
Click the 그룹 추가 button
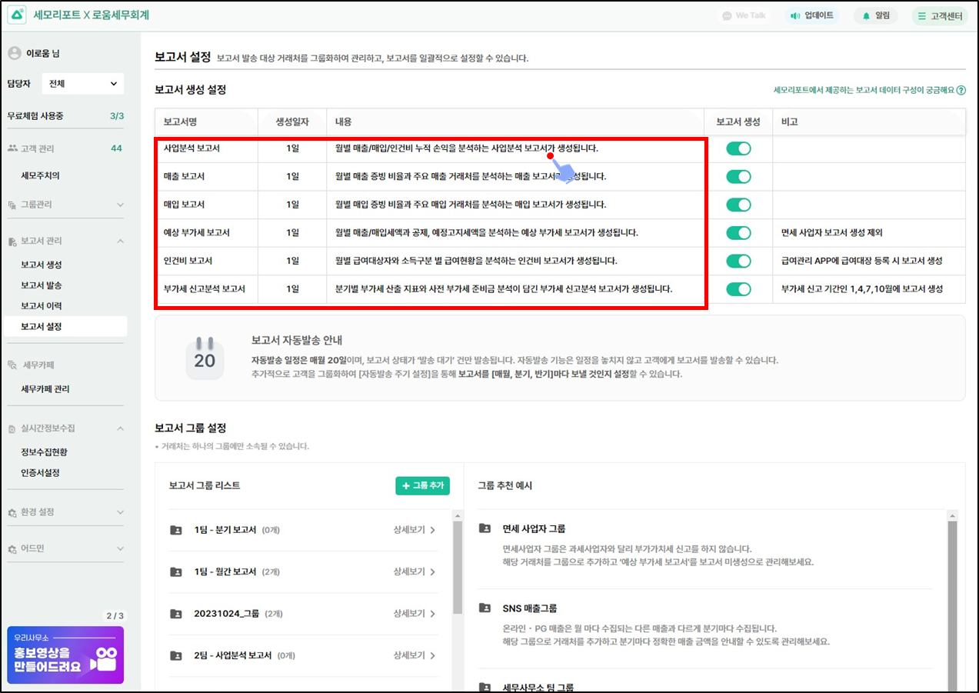422,486
